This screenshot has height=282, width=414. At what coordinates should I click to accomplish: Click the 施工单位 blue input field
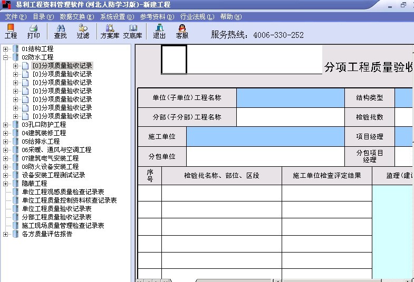265,137
